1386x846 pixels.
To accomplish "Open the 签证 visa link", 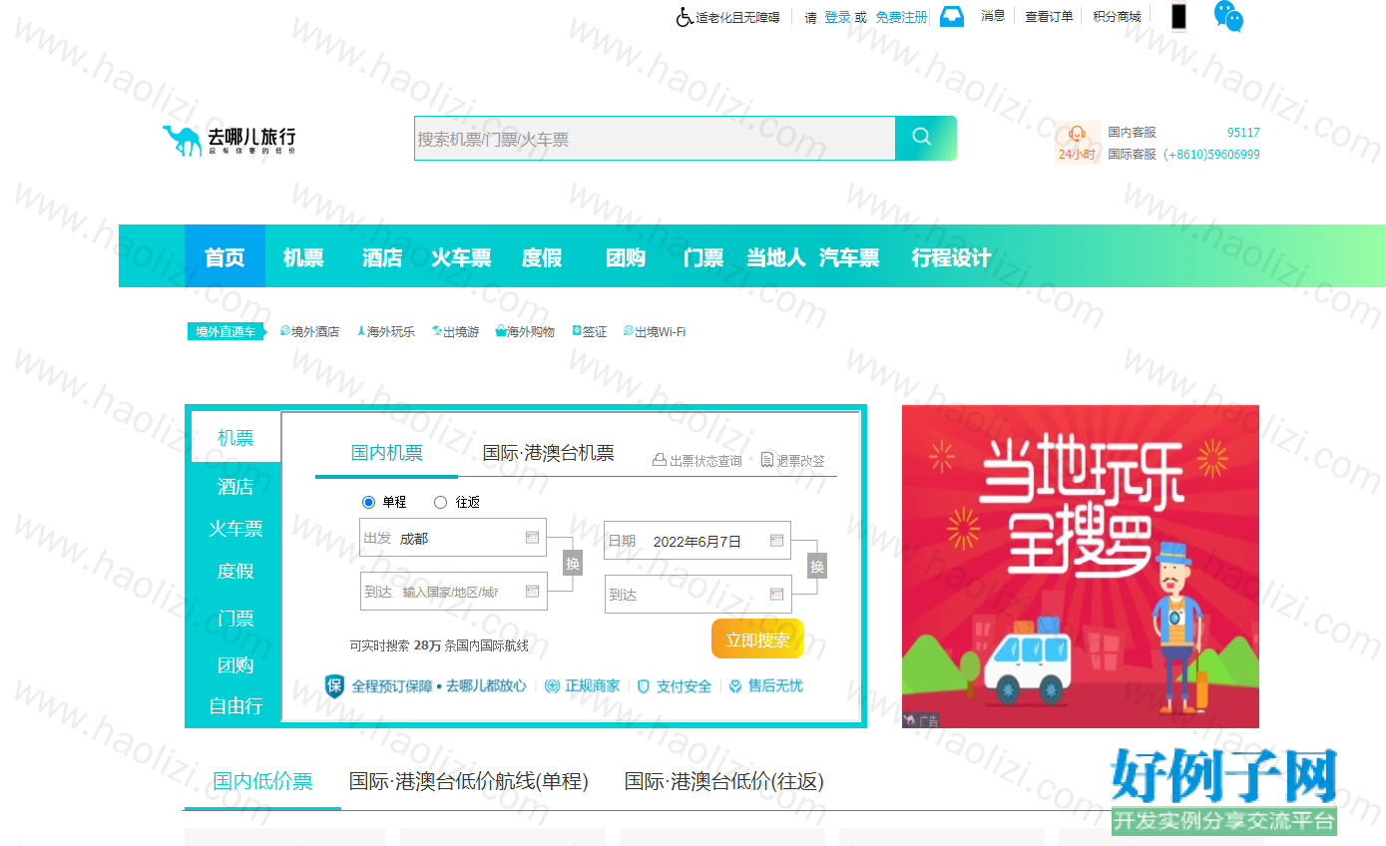I will coord(589,331).
